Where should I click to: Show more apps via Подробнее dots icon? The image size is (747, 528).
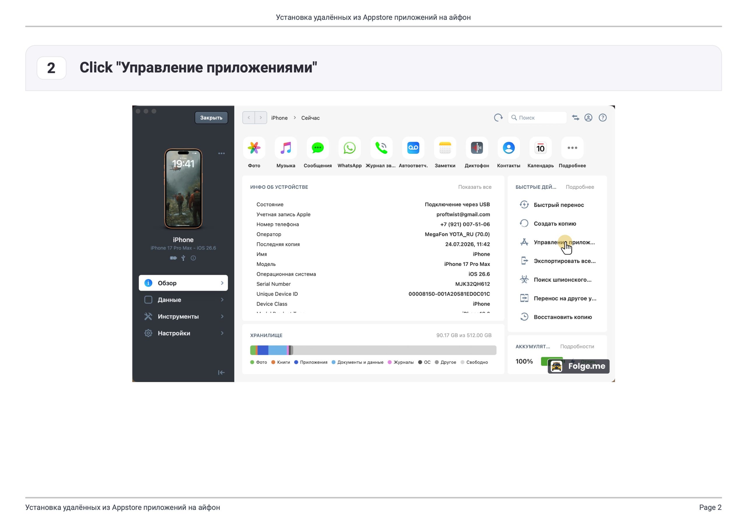[572, 148]
